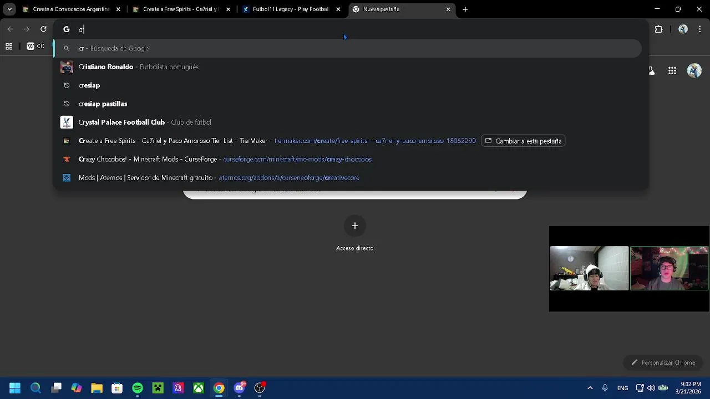
Task: Launch Copilot from taskbar
Action: (x=77, y=388)
